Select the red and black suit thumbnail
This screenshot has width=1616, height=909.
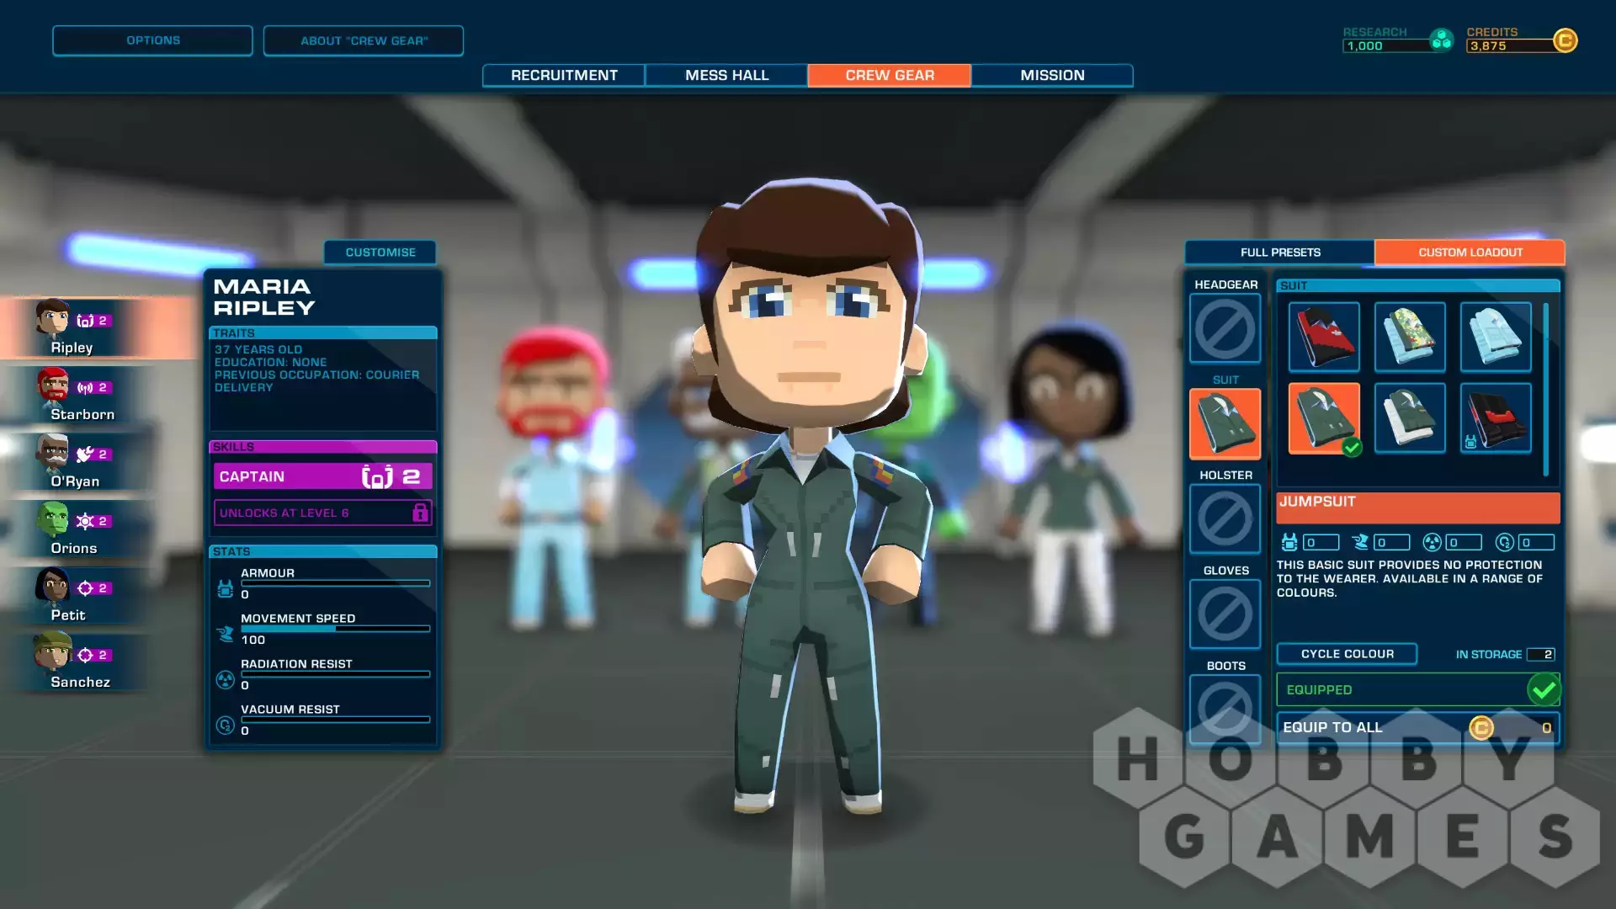pyautogui.click(x=1323, y=337)
